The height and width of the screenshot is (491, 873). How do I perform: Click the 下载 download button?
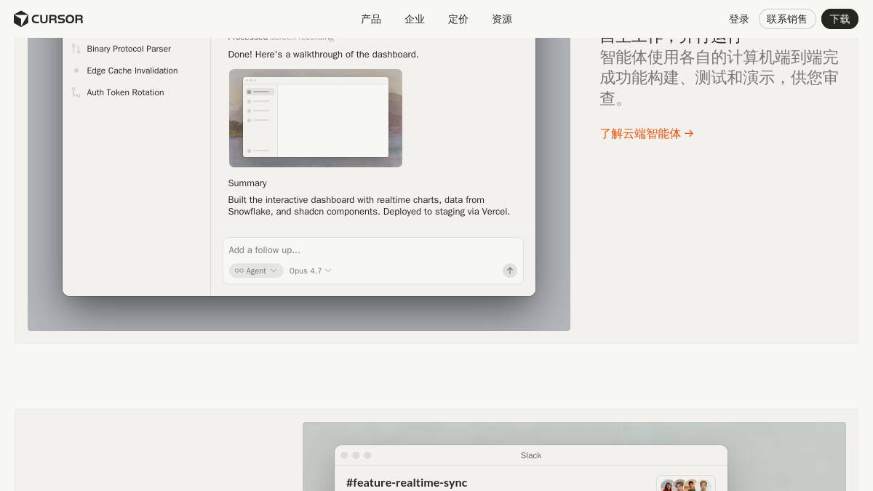pyautogui.click(x=840, y=19)
